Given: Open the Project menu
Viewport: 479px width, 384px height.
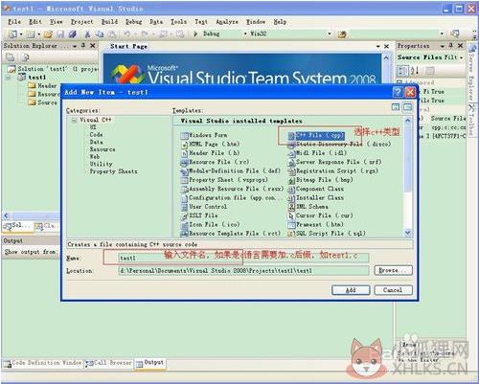Looking at the screenshot, I should point(81,22).
